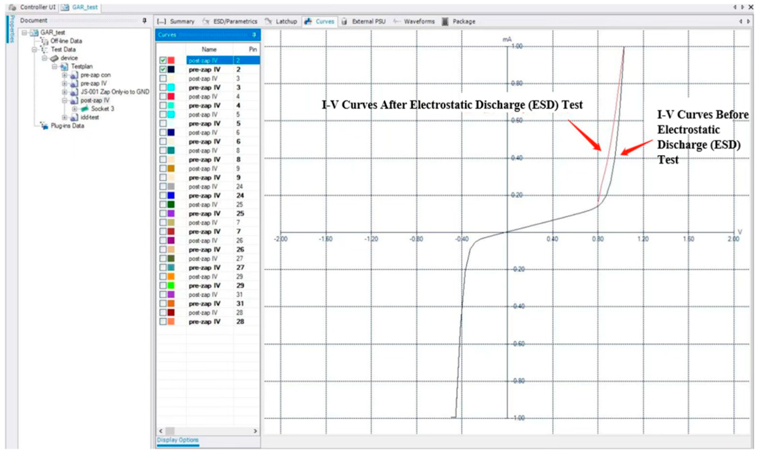Click the Socket 3 chip icon in tree
The width and height of the screenshot is (757, 453).
point(85,109)
